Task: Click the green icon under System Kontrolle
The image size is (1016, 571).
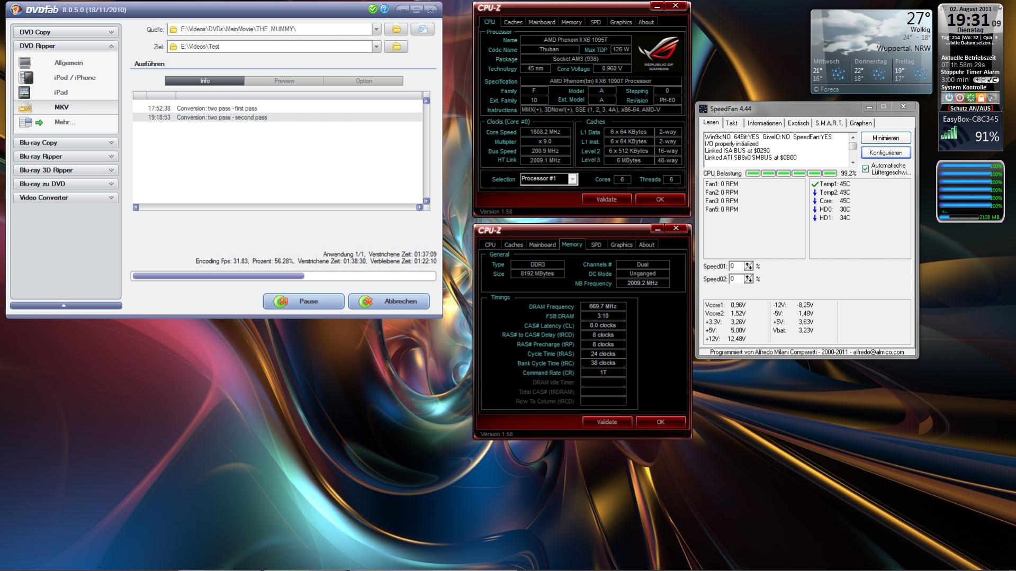Action: coord(970,98)
